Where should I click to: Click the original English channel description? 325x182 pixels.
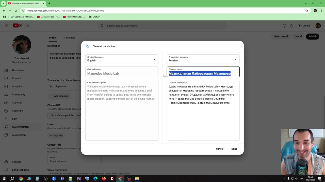pos(122,110)
